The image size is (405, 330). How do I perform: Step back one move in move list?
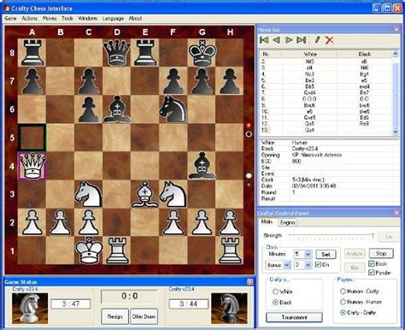click(x=276, y=40)
